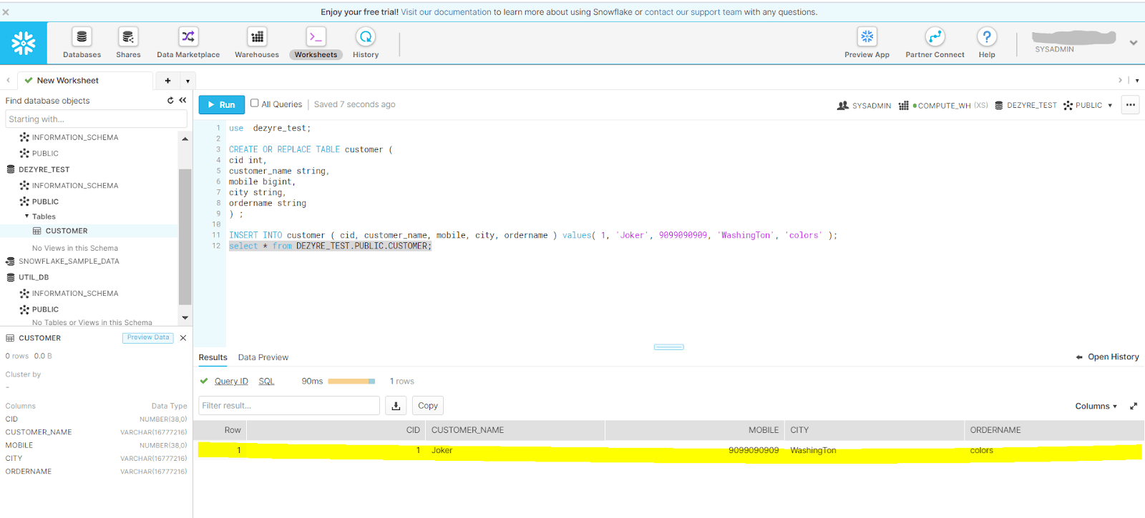The image size is (1145, 518).
Task: Open the Databases page
Action: pyautogui.click(x=82, y=43)
